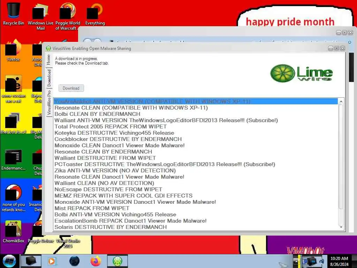Image resolution: width=357 pixels, height=268 pixels.
Task: Click the Download button
Action: click(x=71, y=88)
